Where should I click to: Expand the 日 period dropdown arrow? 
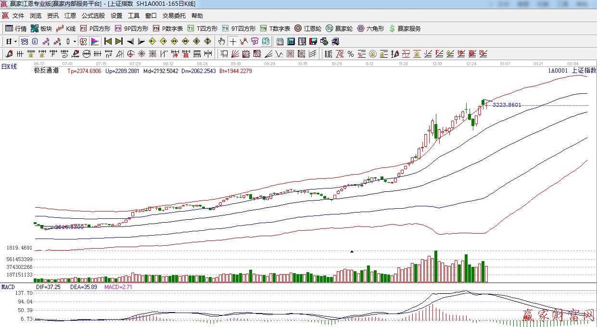15,41
